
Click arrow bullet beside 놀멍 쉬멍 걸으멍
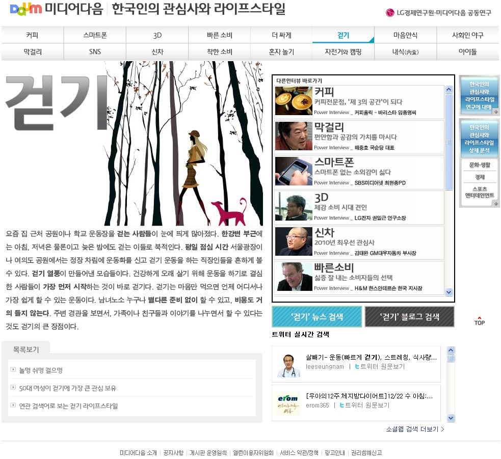pyautogui.click(x=13, y=369)
